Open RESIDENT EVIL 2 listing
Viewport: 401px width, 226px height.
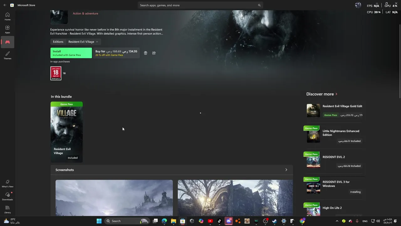pyautogui.click(x=334, y=160)
